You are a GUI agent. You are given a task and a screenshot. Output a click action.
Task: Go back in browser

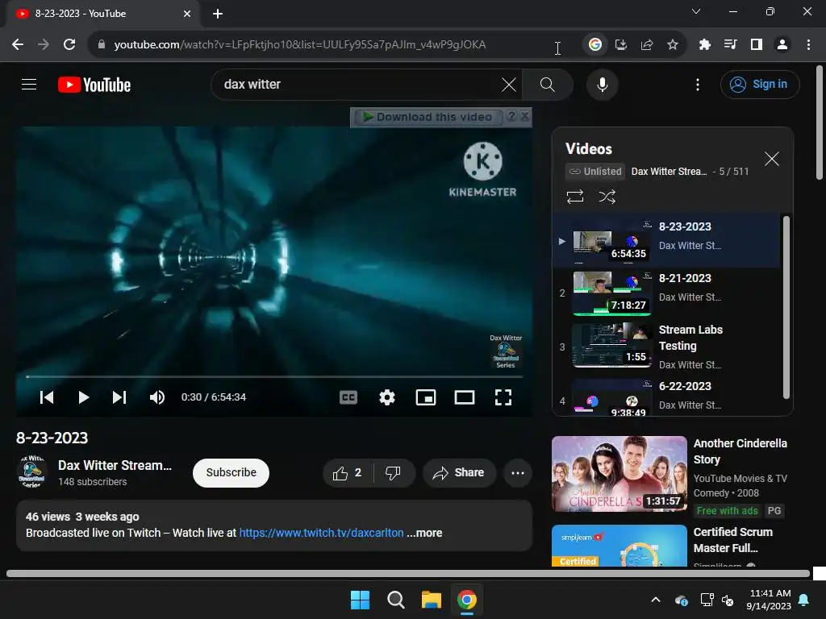click(x=18, y=45)
